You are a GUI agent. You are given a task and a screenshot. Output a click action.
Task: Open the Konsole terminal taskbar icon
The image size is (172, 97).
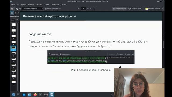tap(40, 95)
